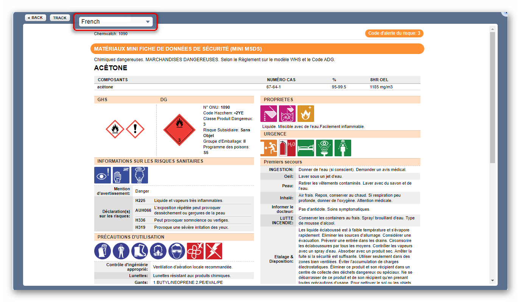520x302 pixels.
Task: Select the fire extinguisher emergency icon
Action: tap(287, 148)
